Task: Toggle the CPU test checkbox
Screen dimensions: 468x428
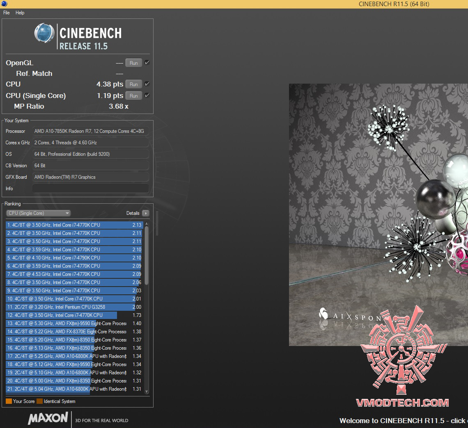Action: point(147,84)
